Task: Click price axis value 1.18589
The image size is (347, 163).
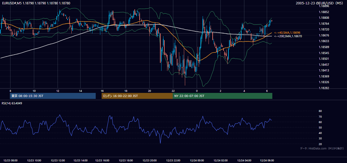Action: [x=324, y=47]
